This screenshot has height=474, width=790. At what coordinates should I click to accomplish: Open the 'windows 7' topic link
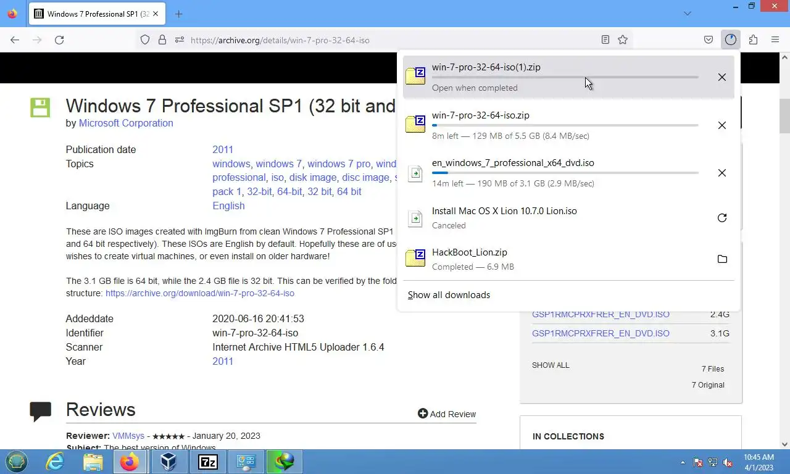click(x=279, y=164)
